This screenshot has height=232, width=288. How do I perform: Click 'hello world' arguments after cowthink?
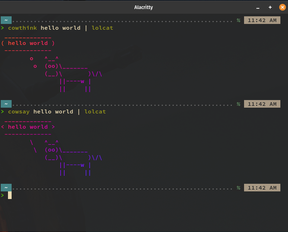point(60,28)
